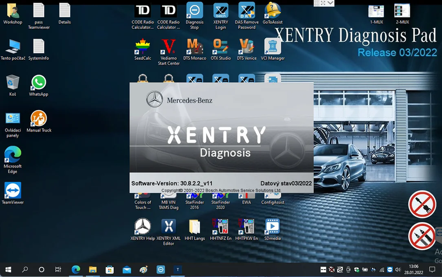The height and width of the screenshot is (277, 442).
Task: Click the disconnected cable plug status icon
Action: pos(422,204)
